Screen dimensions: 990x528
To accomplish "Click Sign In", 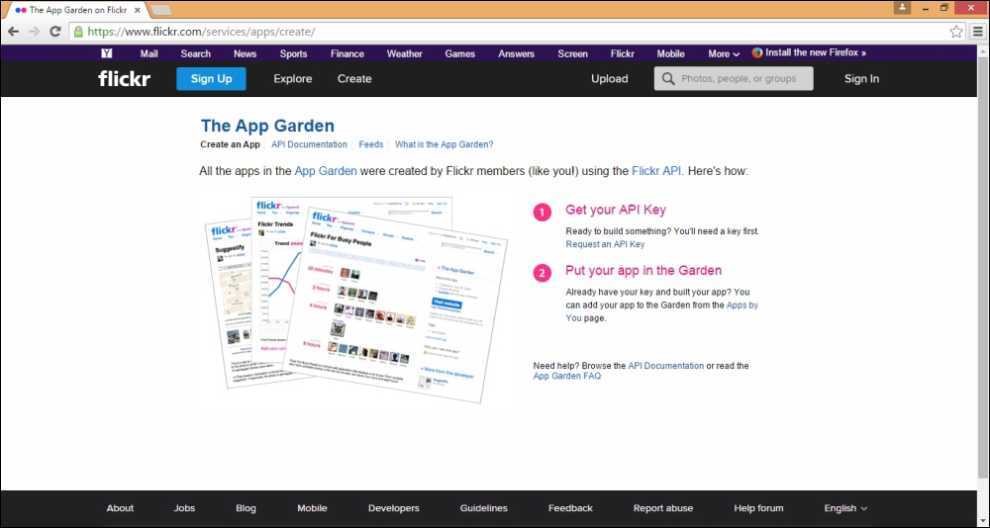I will [862, 79].
